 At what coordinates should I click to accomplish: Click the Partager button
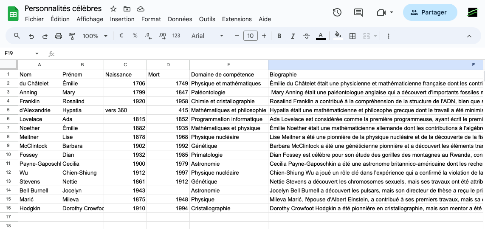(x=430, y=12)
